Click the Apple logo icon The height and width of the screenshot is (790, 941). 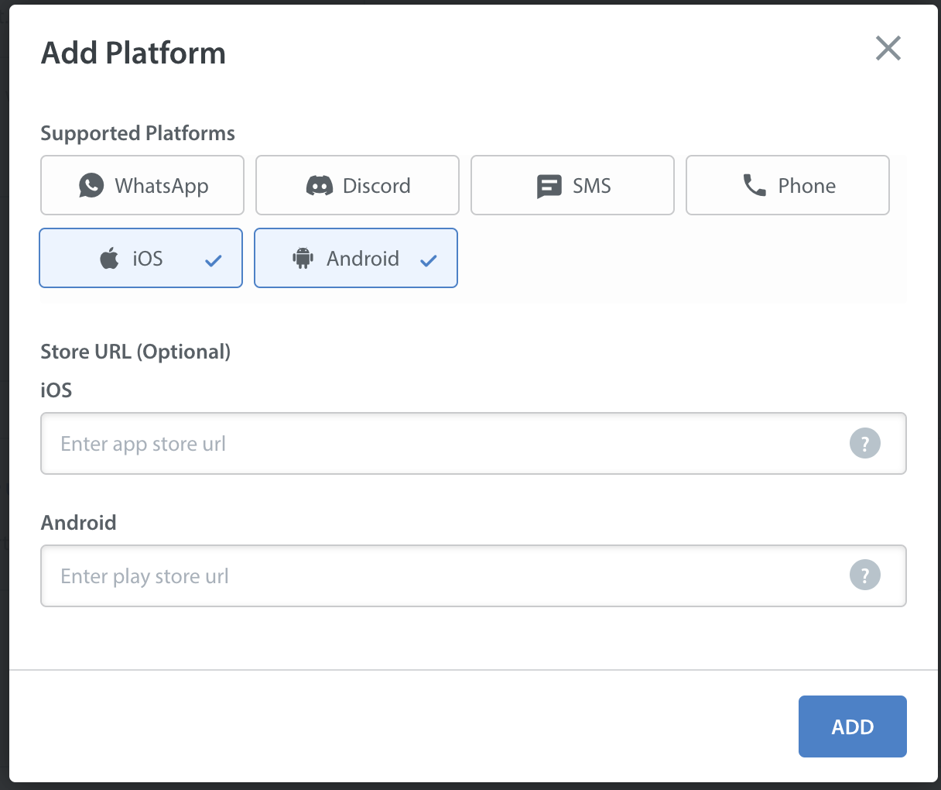(110, 258)
